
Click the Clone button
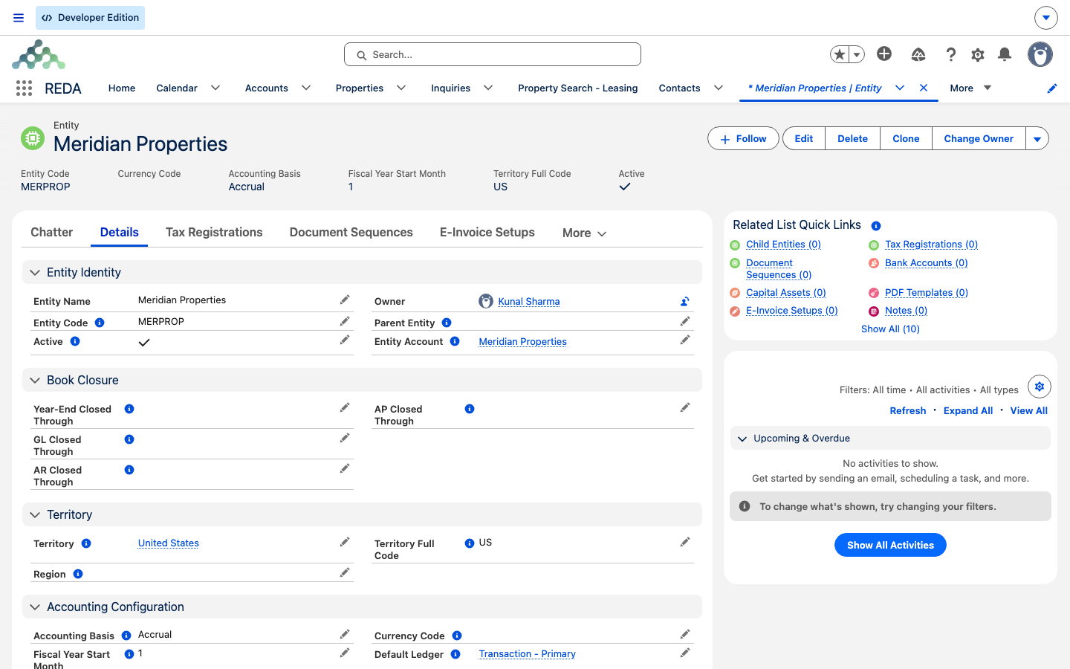pos(906,139)
